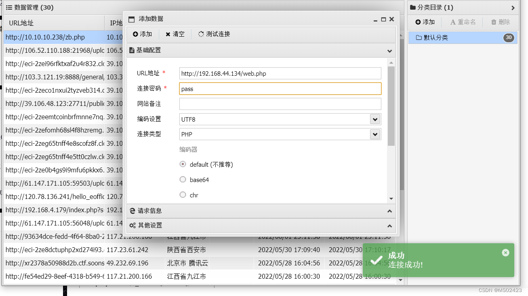Click IP cell 49.232.69.196
Viewport: 528px width, 296px height.
(x=127, y=263)
